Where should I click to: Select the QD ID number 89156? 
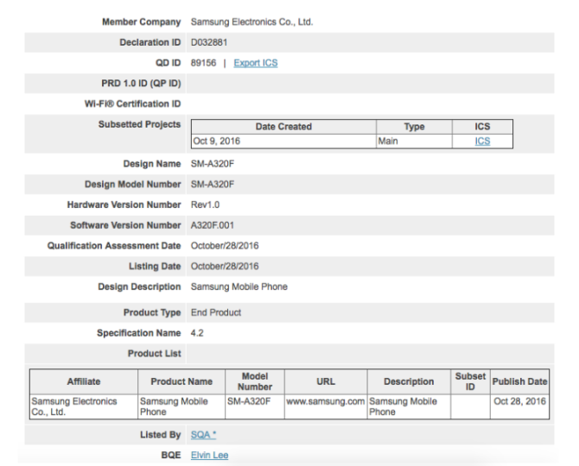tap(203, 63)
